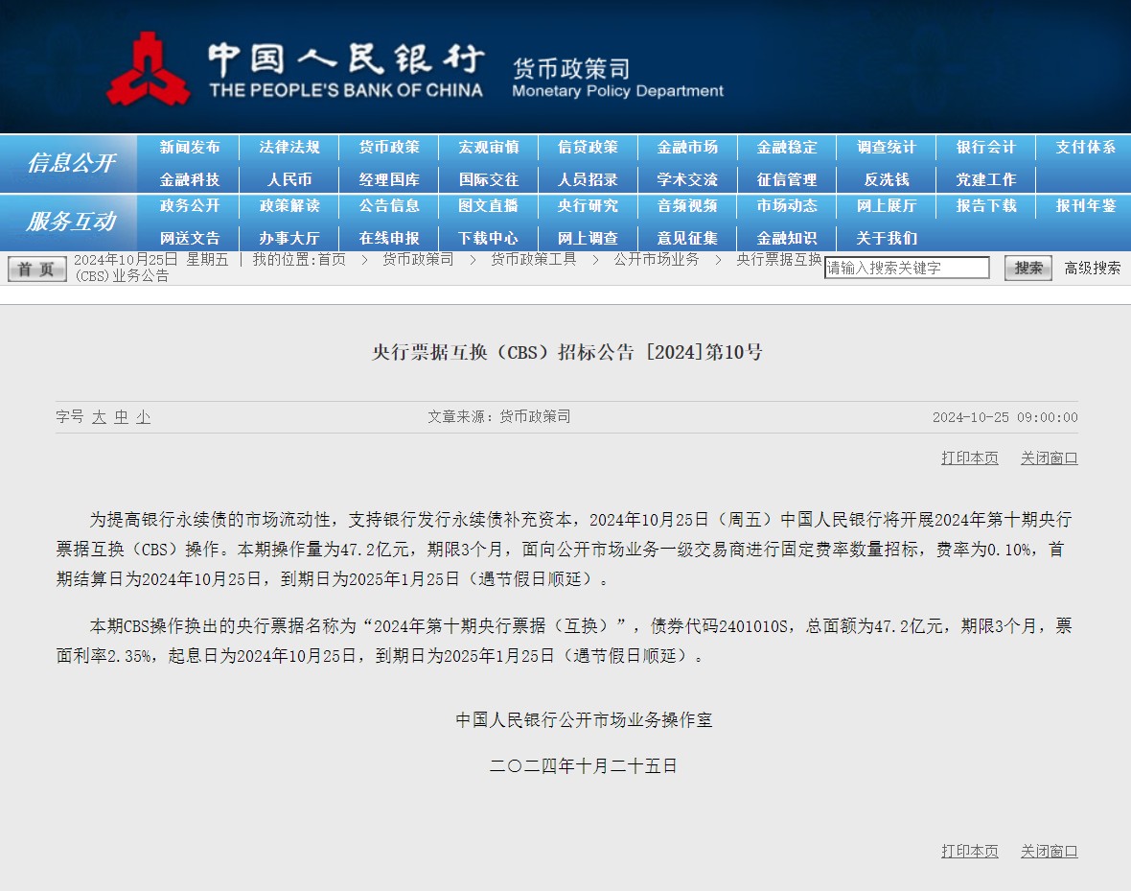This screenshot has height=891, width=1131.
Task: Open 反洗钱 navigation item
Action: point(887,179)
